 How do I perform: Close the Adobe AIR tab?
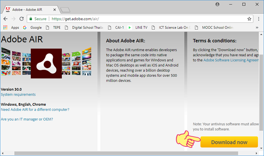[55, 10]
